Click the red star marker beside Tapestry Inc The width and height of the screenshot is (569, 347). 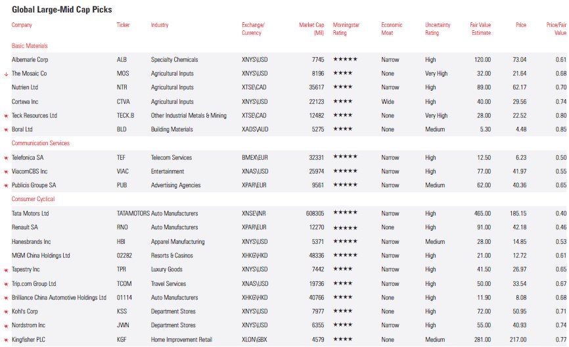6,270
